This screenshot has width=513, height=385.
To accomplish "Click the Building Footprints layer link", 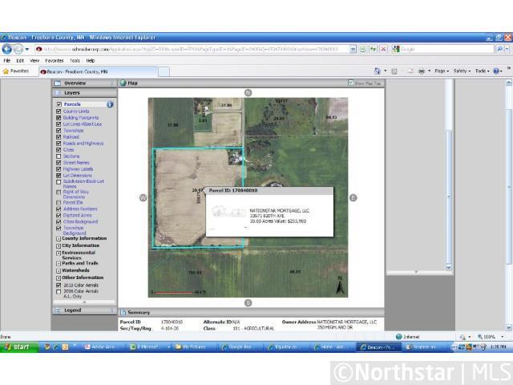I will 82,118.
